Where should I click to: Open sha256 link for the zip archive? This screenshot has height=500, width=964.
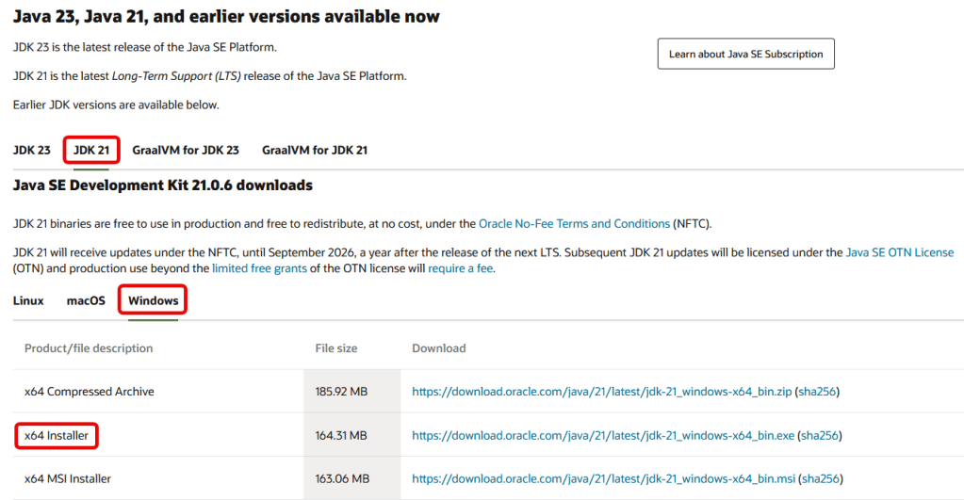817,392
